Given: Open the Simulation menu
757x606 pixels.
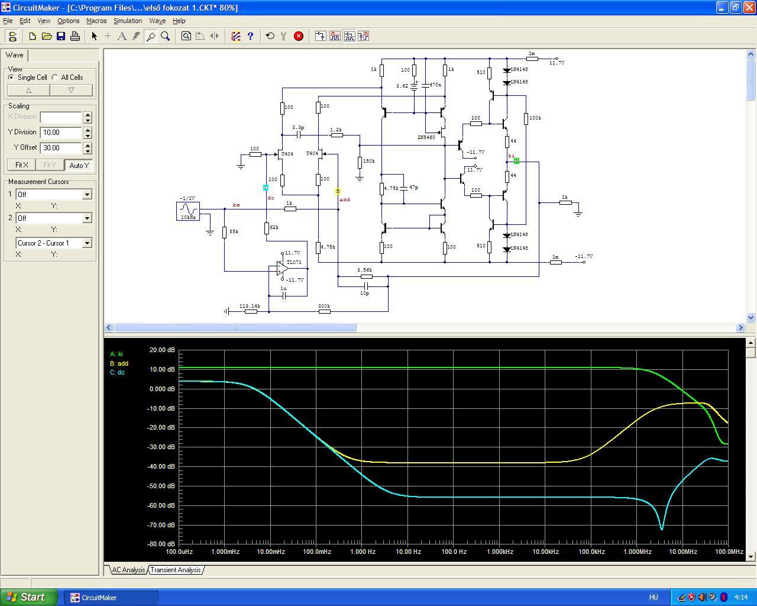Looking at the screenshot, I should click(x=128, y=21).
